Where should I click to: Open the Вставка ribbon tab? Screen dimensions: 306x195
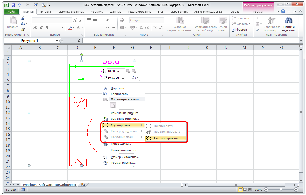pyautogui.click(x=46, y=12)
